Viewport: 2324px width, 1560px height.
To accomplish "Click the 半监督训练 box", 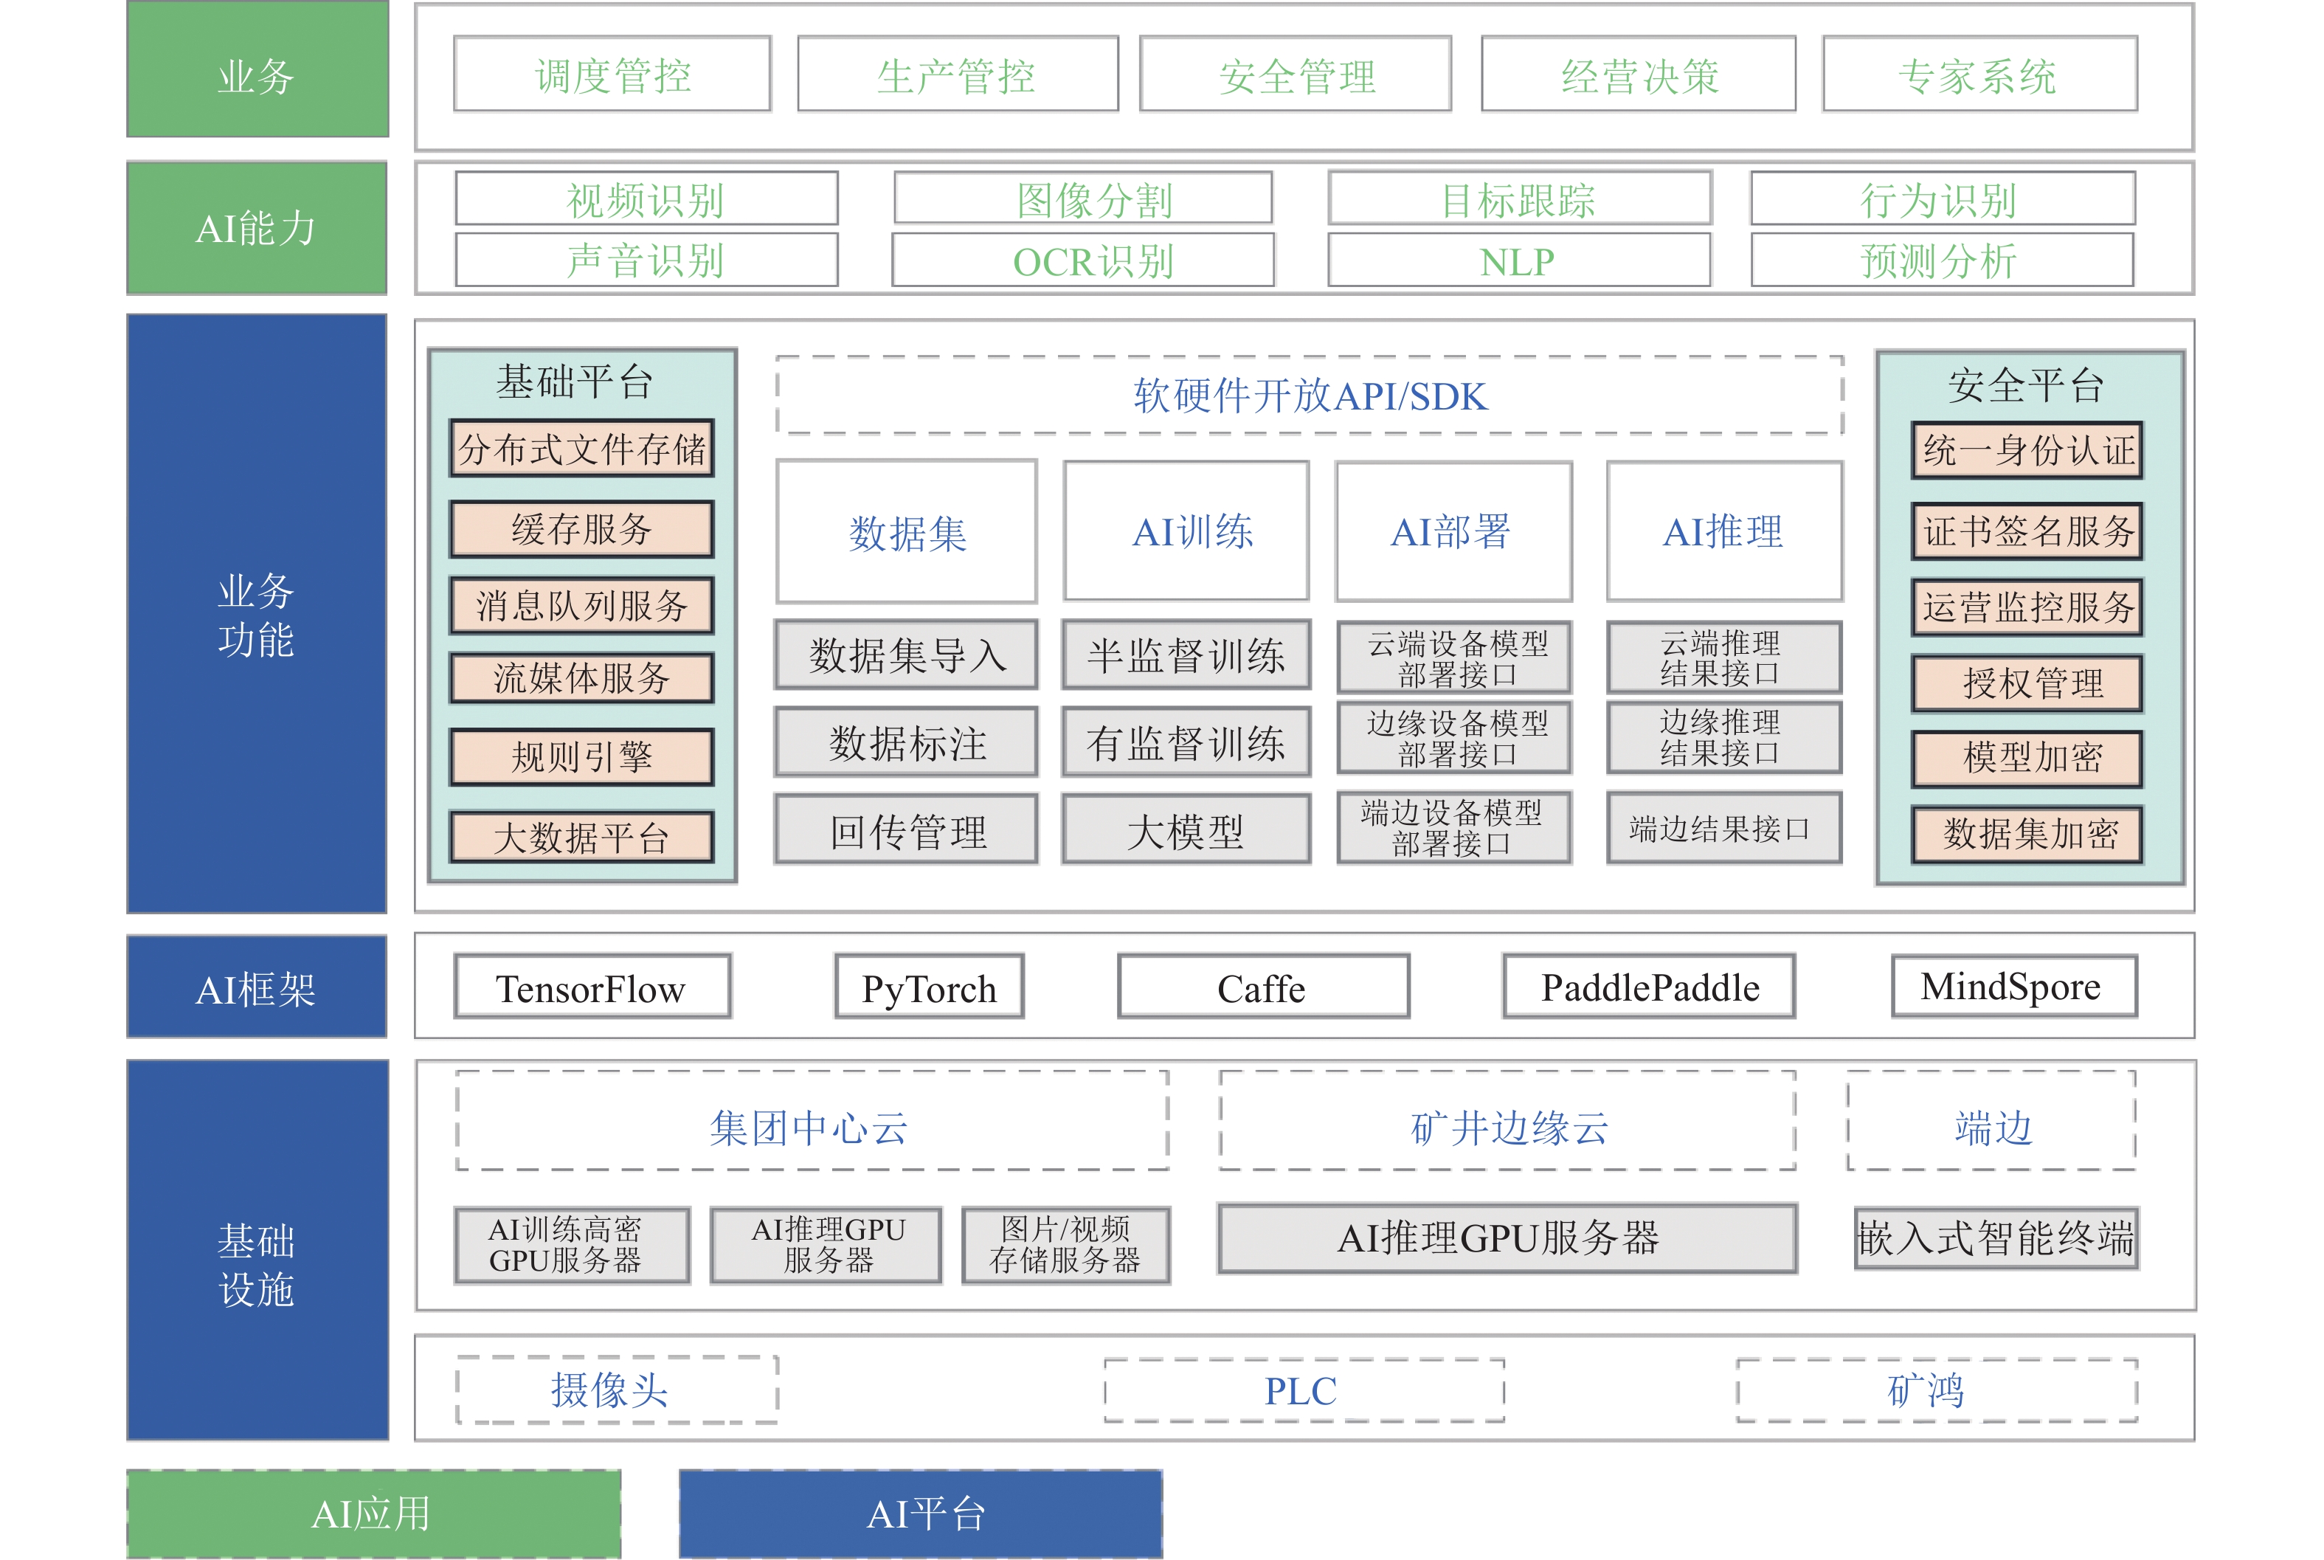I will (1186, 655).
